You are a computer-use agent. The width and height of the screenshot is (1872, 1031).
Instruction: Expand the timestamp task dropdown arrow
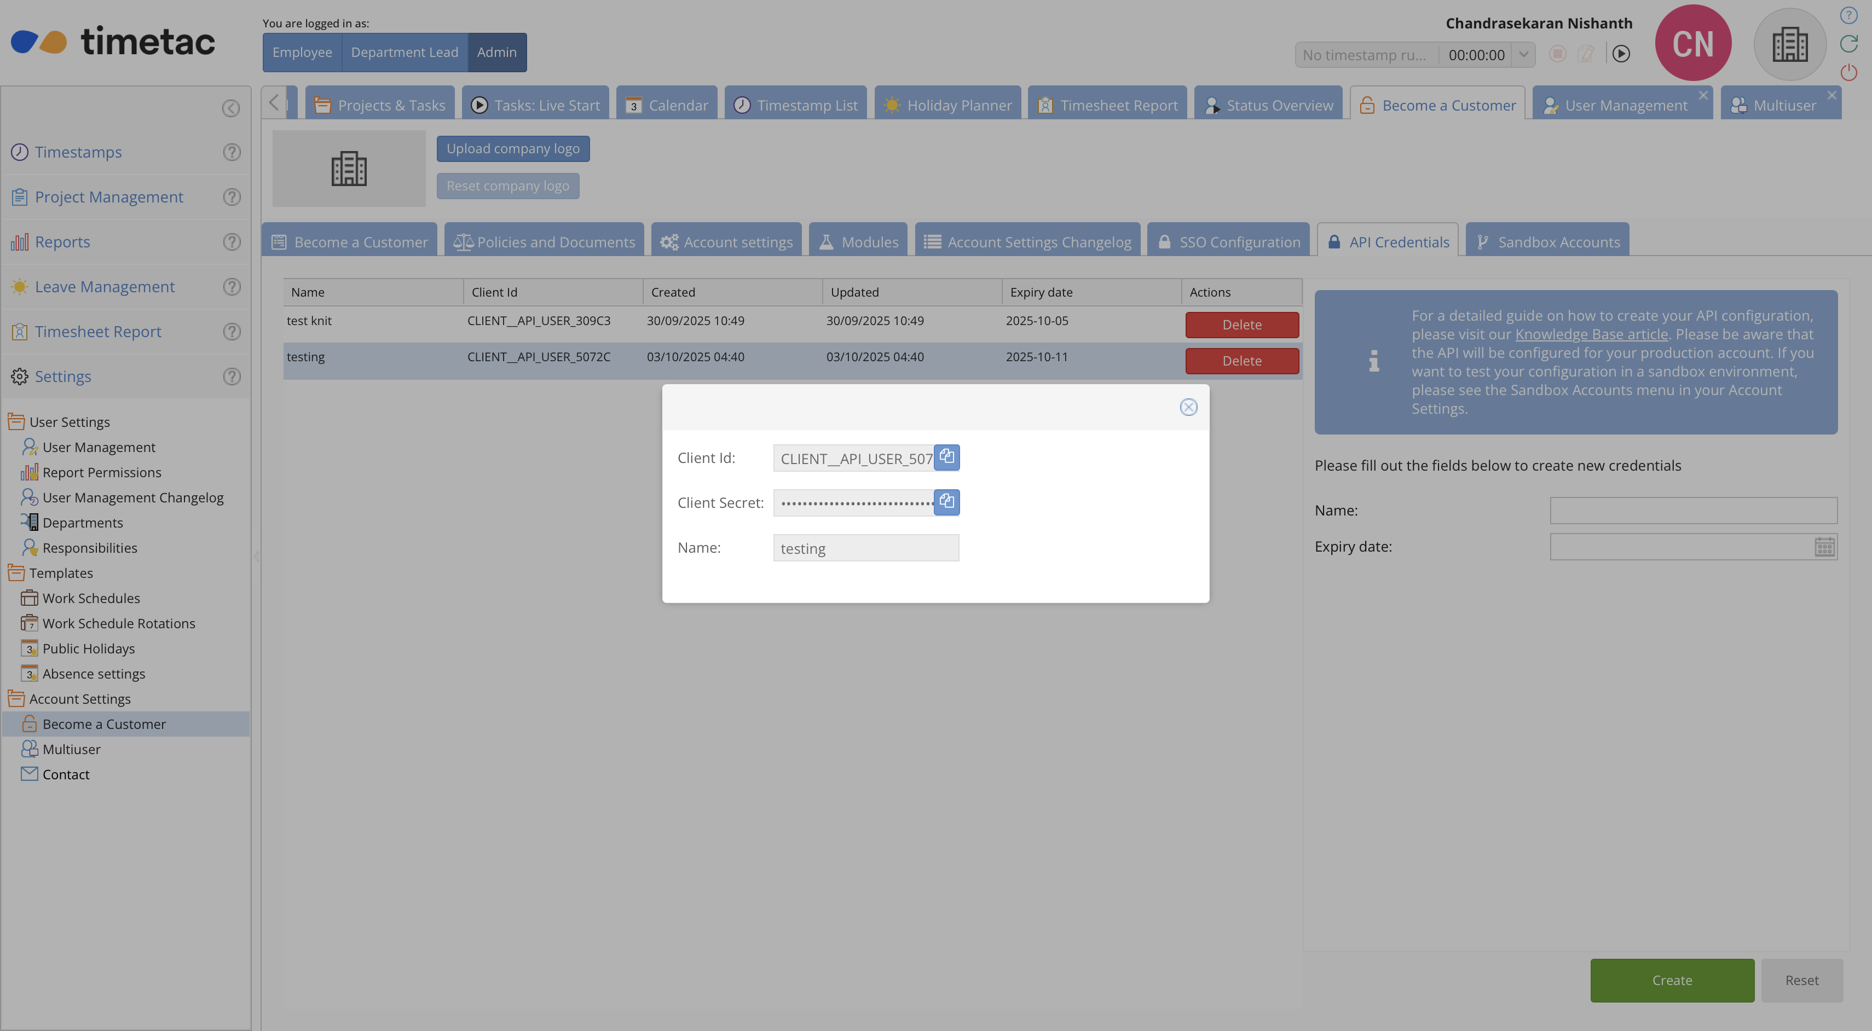click(x=1524, y=54)
